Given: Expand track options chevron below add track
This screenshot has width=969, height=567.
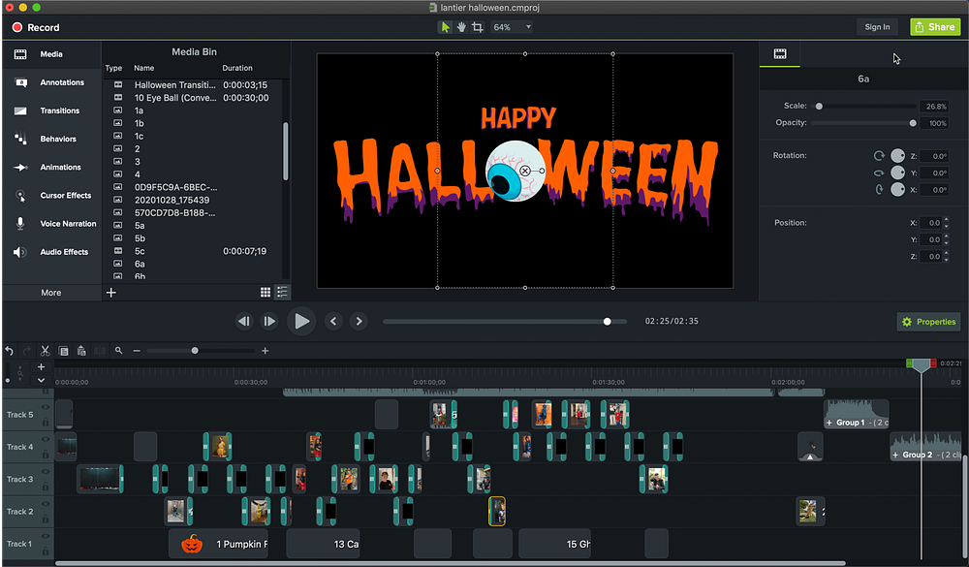Looking at the screenshot, I should tap(41, 380).
